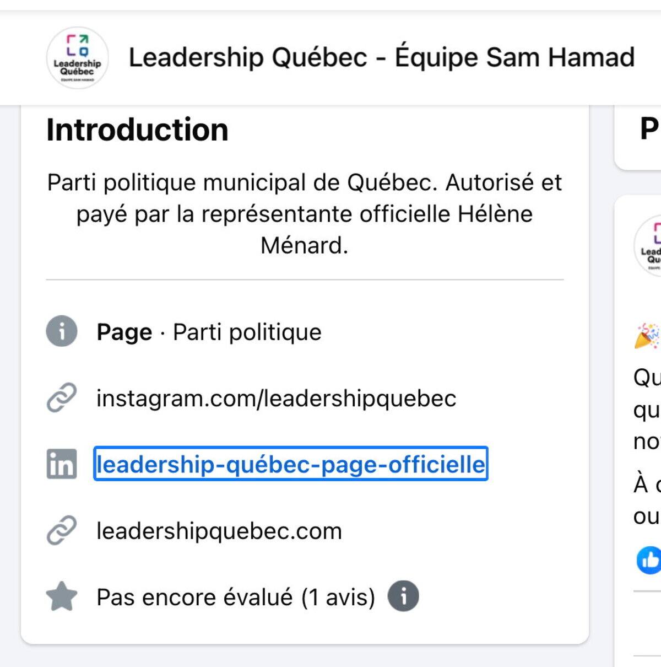Open the leadership-québec-page-officielle LinkedIn link
This screenshot has width=661, height=667.
[290, 464]
